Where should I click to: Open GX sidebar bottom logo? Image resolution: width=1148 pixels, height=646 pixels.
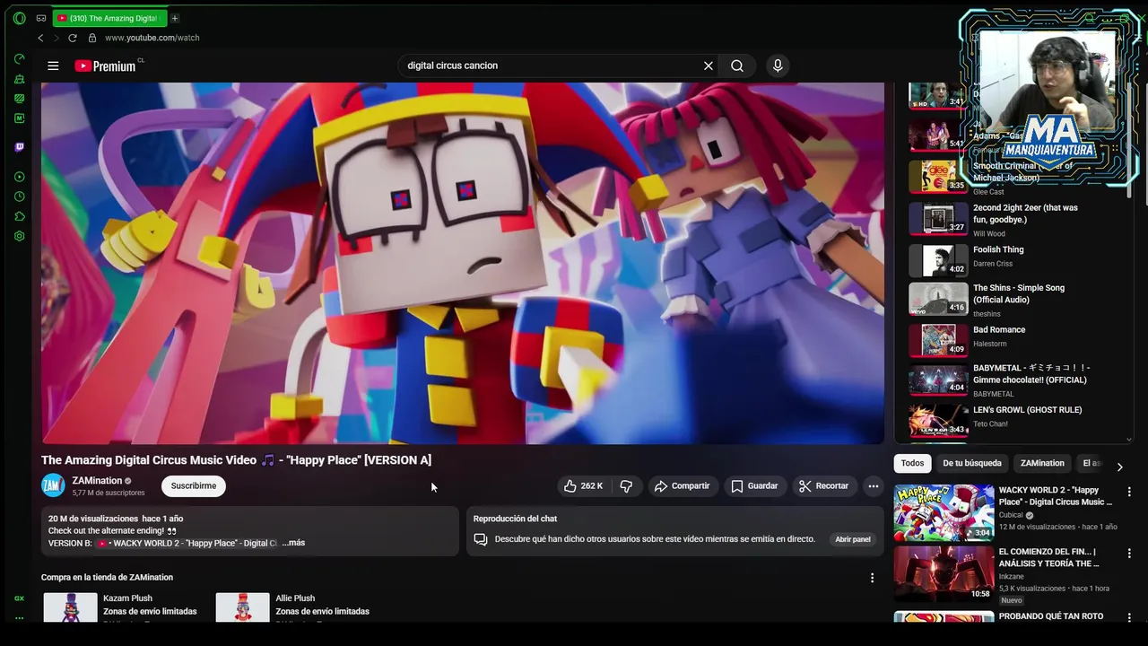pos(19,598)
